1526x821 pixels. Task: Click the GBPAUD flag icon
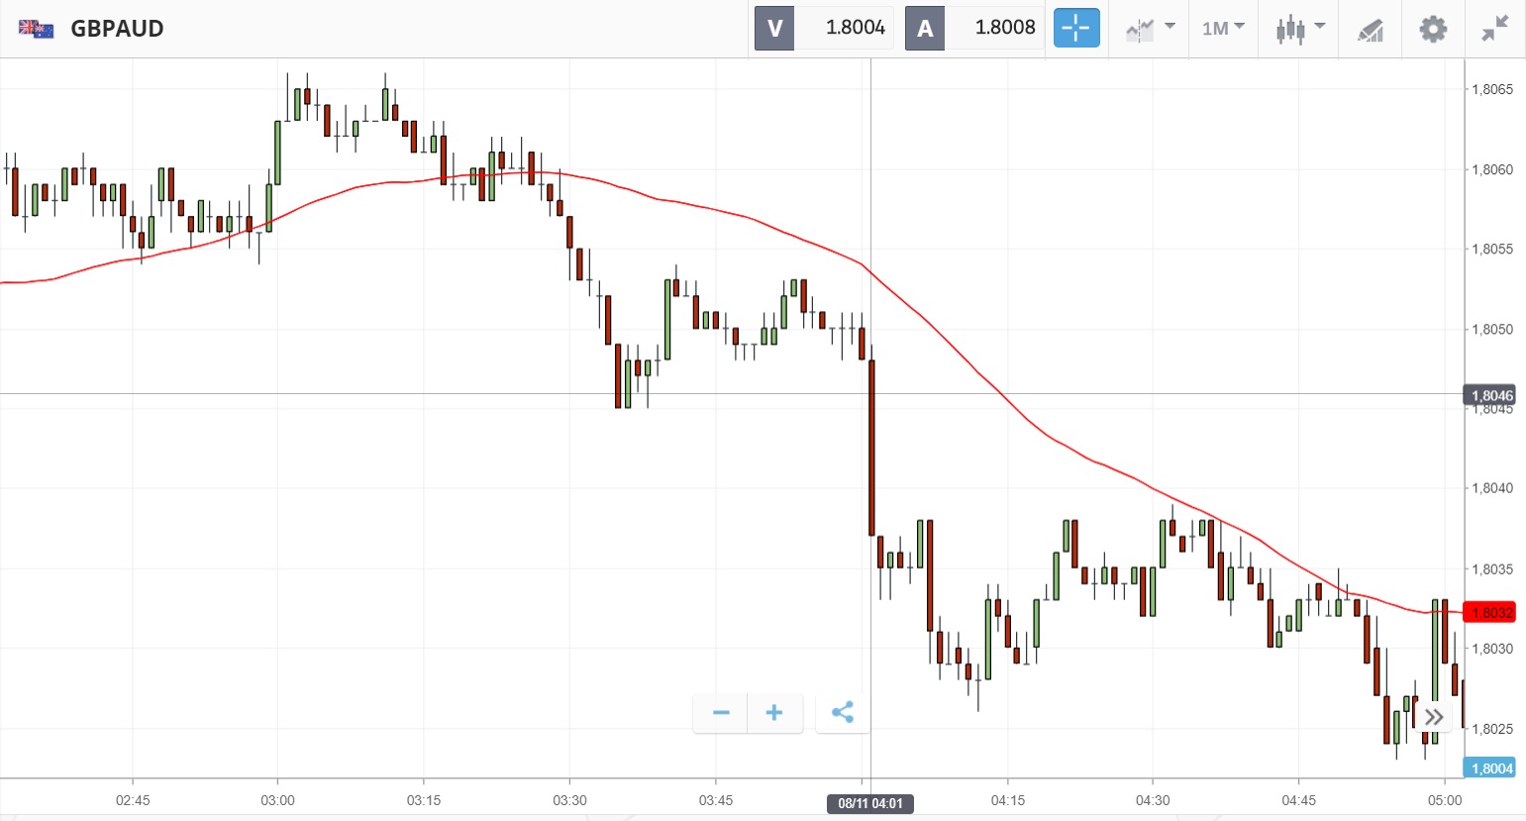point(37,29)
